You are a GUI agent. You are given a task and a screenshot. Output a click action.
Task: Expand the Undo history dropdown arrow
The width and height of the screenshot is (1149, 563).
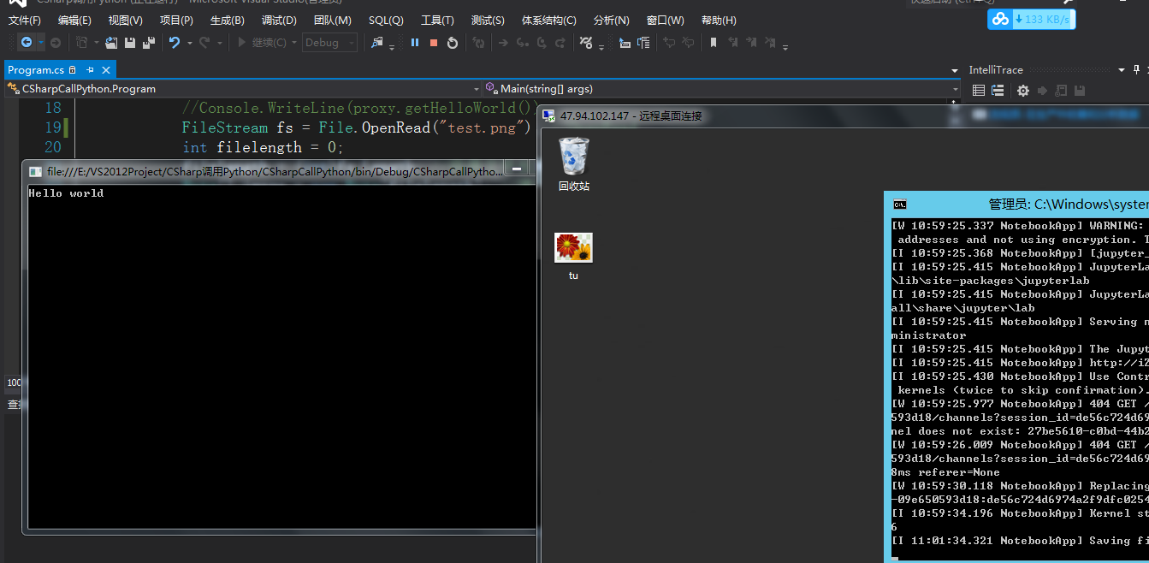[189, 42]
